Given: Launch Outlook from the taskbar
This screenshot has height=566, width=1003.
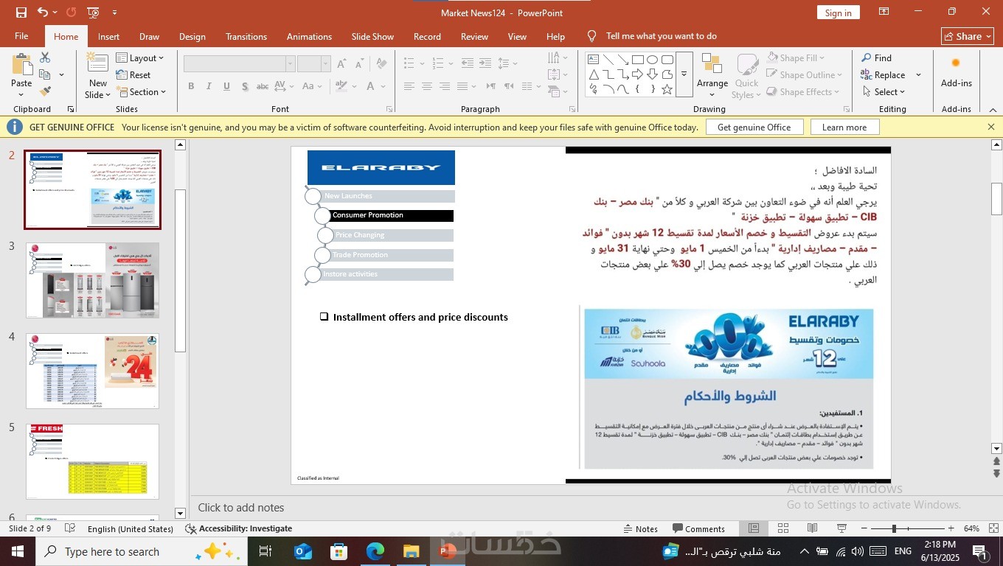Looking at the screenshot, I should tap(303, 551).
